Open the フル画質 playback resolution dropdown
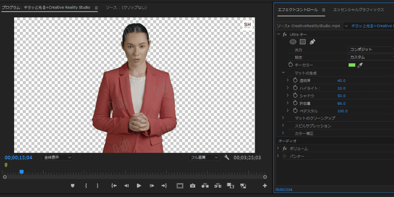 point(204,157)
